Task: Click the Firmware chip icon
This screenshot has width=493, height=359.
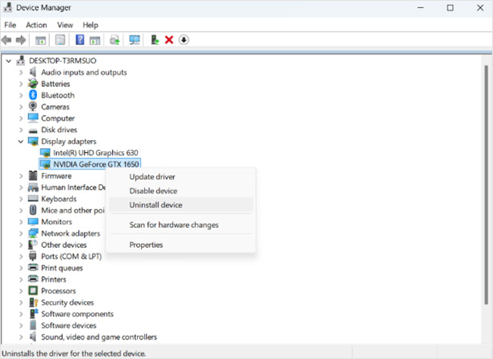Action: (33, 175)
